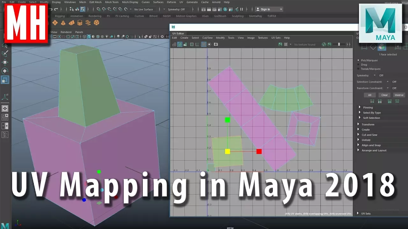The width and height of the screenshot is (408, 229).
Task: Toggle the checker map icon in UV Editor
Action: tap(286, 45)
